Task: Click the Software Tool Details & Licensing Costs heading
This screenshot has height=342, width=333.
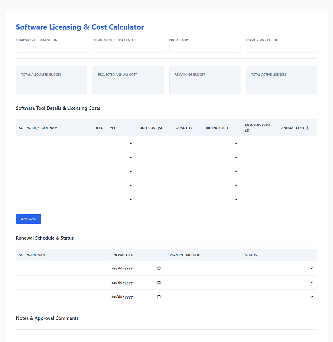Action: point(58,108)
